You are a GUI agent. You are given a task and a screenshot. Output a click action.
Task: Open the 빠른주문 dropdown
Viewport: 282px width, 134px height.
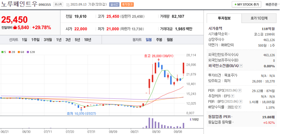click(272, 4)
